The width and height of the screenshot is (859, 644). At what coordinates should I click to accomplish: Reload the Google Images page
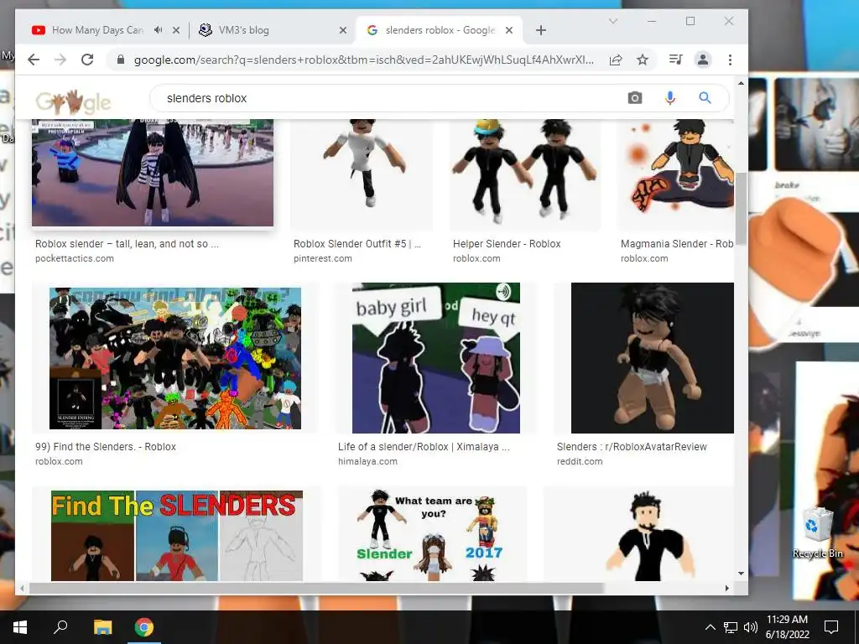coord(87,60)
